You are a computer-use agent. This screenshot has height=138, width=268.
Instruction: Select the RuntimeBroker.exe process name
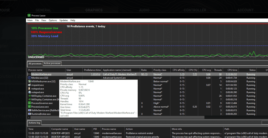click(x=41, y=114)
